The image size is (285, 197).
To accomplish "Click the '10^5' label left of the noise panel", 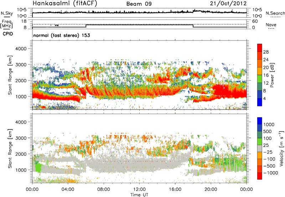I will pos(22,10).
